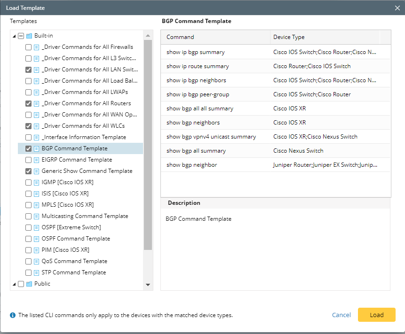This screenshot has width=405, height=334.
Task: Select the Multicasting Command Template item
Action: coord(85,216)
